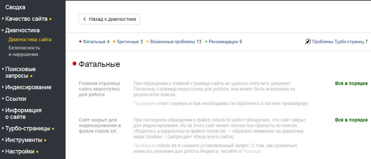Jump to Рекомендации filter

(223, 42)
